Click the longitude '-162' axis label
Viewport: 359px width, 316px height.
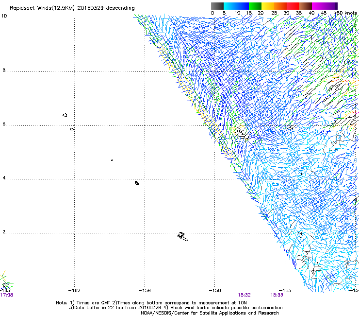coord(74,291)
